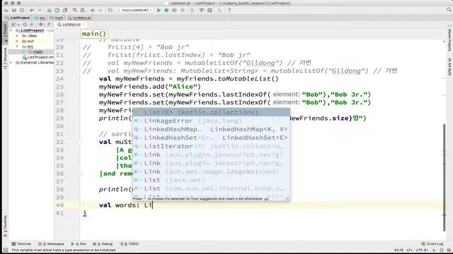Open the TODO tool window
Screen dimensions: 453x254
pos(130,244)
